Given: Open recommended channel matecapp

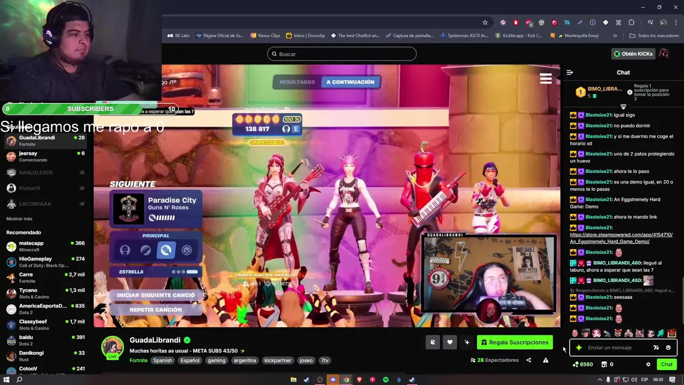Looking at the screenshot, I should click(46, 247).
